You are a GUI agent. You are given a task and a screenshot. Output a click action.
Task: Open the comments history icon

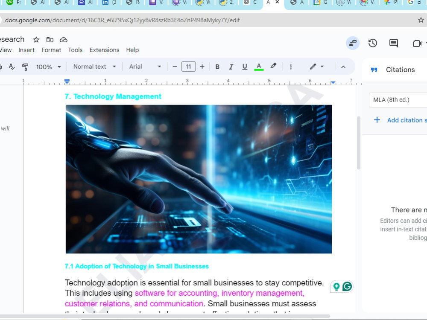pos(394,43)
